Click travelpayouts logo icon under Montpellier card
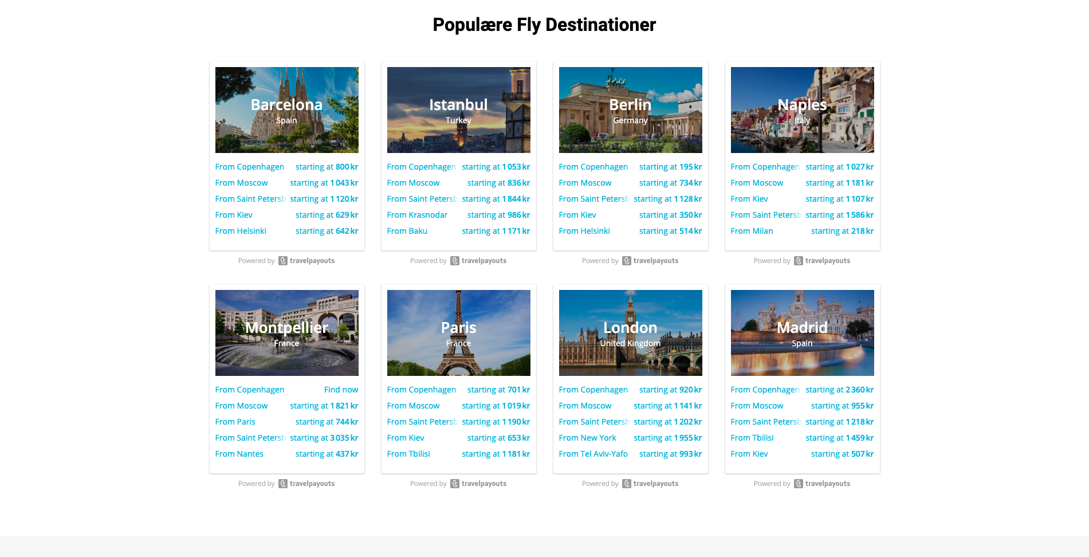Image resolution: width=1089 pixels, height=557 pixels. point(283,484)
